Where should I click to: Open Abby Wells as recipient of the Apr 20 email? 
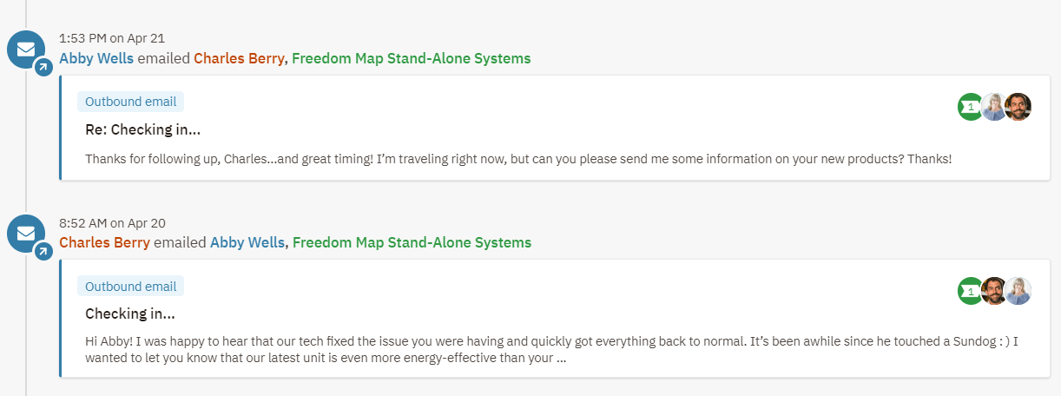tap(247, 243)
